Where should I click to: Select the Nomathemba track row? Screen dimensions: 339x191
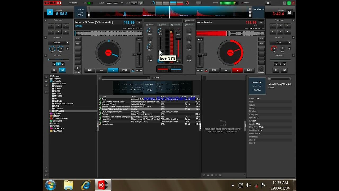click(x=150, y=124)
